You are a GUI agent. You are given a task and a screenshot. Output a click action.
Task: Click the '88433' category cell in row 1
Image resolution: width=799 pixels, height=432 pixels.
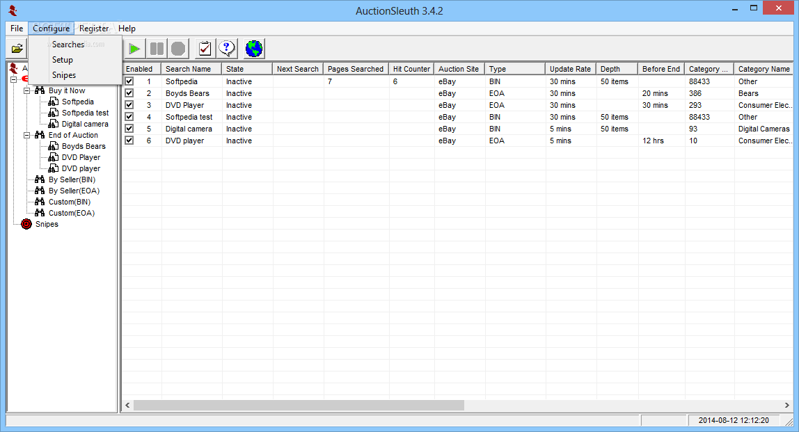click(x=699, y=81)
